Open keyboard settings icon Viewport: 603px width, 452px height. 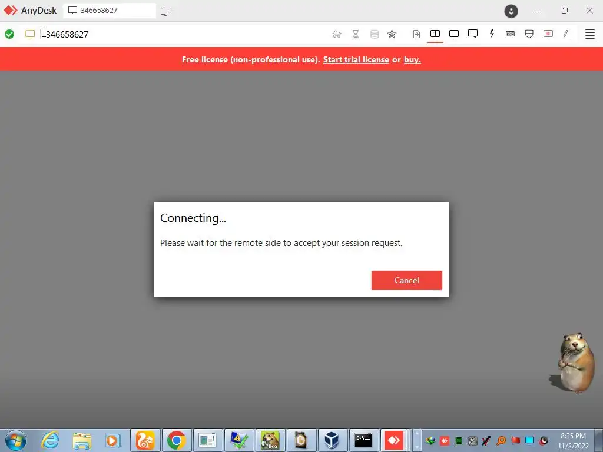(x=511, y=34)
